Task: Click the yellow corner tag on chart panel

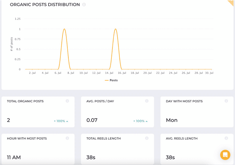Action: click(x=231, y=3)
